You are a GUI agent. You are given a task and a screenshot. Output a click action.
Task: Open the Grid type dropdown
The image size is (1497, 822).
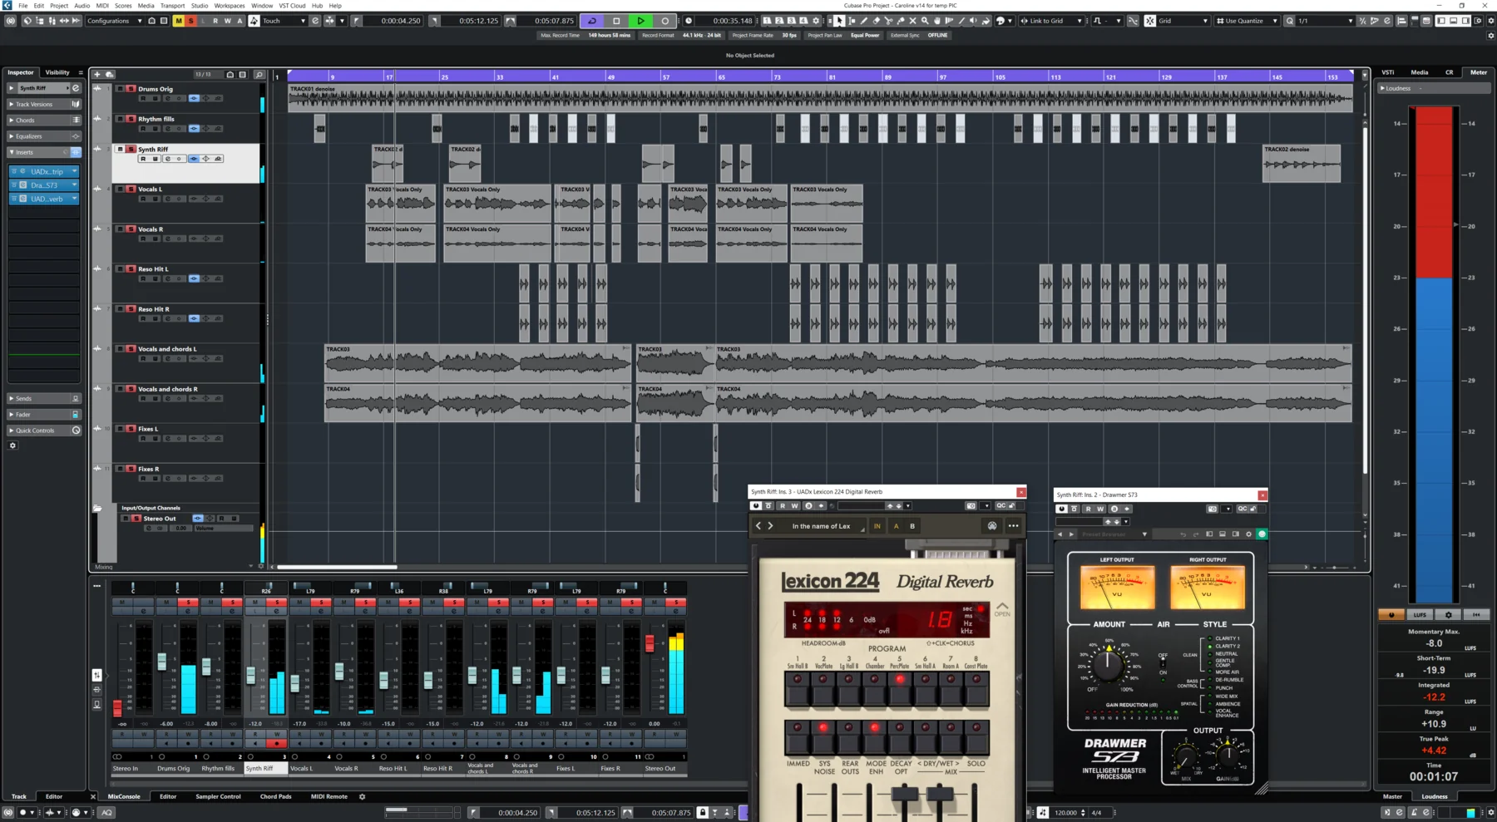click(x=1183, y=21)
